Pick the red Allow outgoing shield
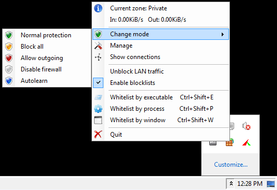Image resolution: width=277 pixels, height=190 pixels. point(9,58)
